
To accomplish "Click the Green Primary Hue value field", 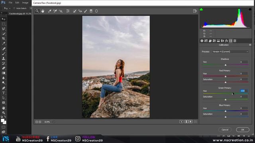I will pyautogui.click(x=243, y=91).
